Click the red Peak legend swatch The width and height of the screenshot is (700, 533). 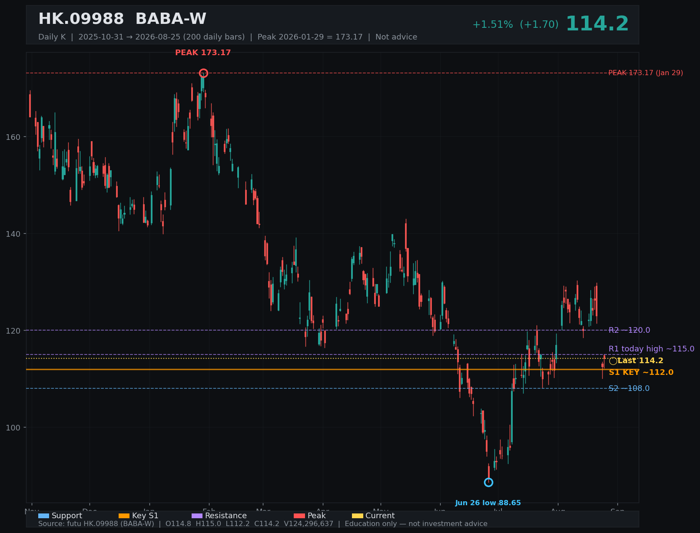point(299,516)
